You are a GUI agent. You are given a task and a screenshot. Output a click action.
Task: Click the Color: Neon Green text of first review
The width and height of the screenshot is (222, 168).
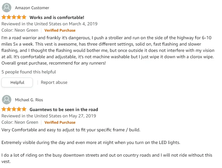tap(20, 30)
